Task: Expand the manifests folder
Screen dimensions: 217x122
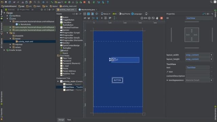Action: pyautogui.click(x=7, y=16)
